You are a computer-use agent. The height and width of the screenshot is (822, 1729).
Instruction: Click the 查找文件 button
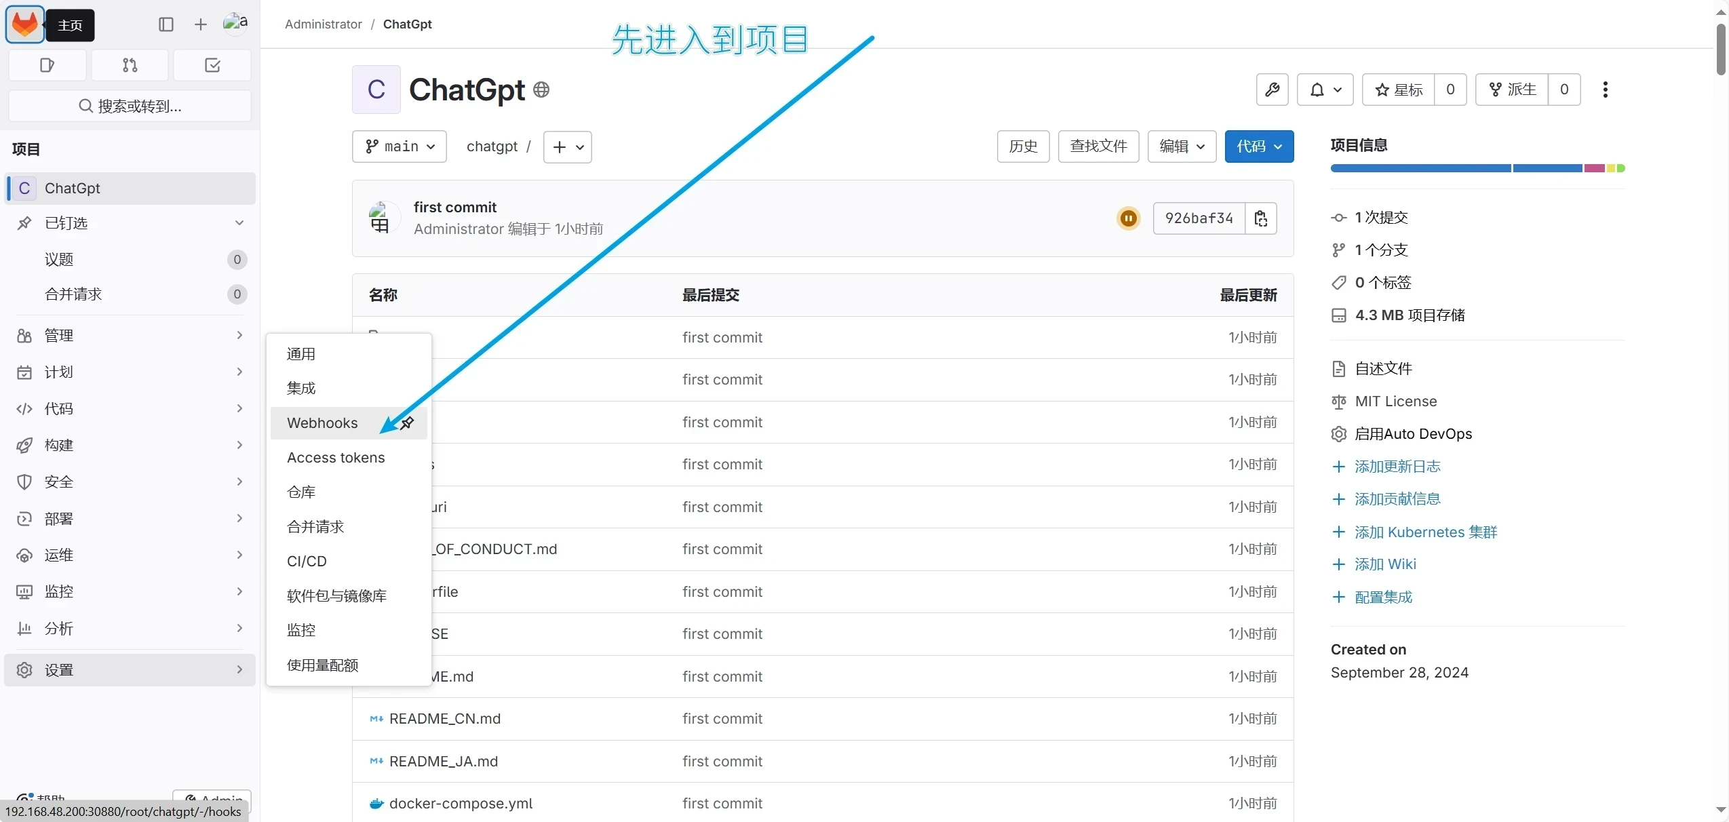point(1098,146)
